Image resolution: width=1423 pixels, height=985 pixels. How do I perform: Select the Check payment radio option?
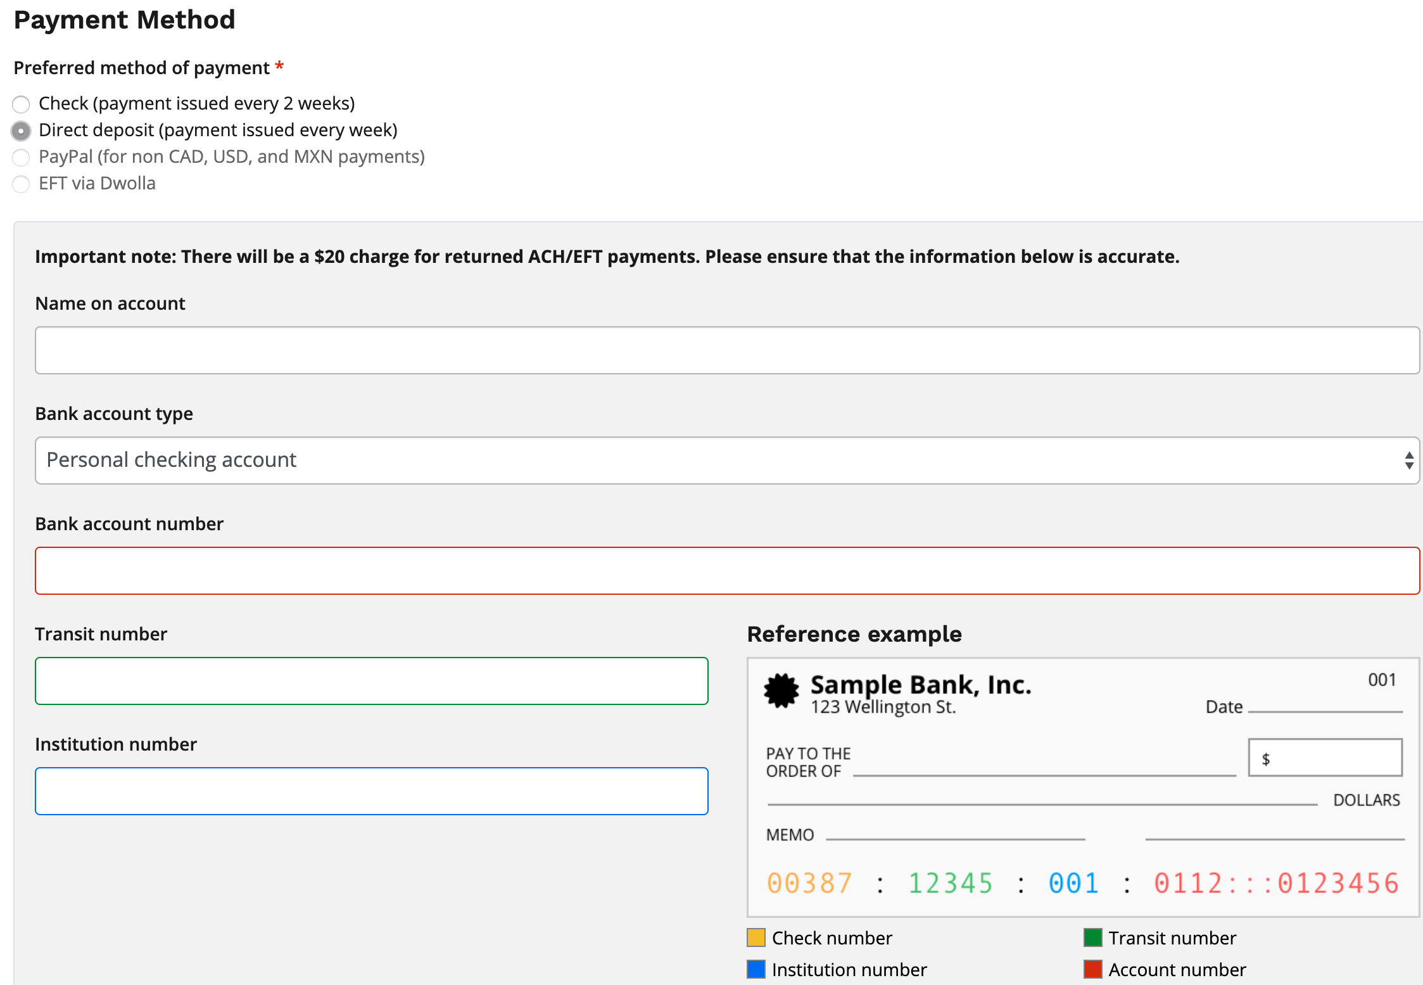(x=21, y=104)
